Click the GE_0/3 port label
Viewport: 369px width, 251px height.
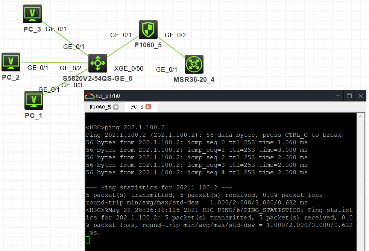(x=72, y=85)
